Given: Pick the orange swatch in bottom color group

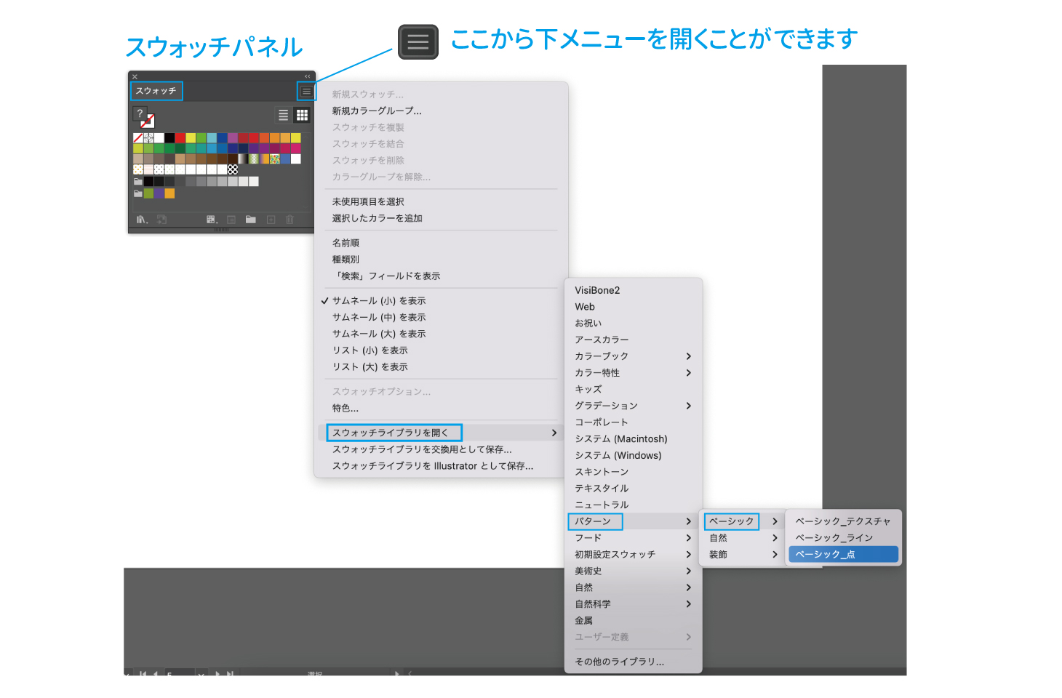Looking at the screenshot, I should (169, 193).
